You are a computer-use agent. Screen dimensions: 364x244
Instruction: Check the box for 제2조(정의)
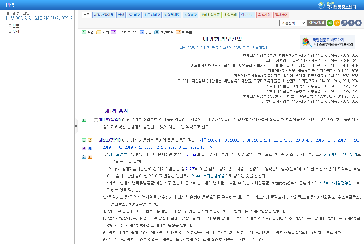coord(96,140)
